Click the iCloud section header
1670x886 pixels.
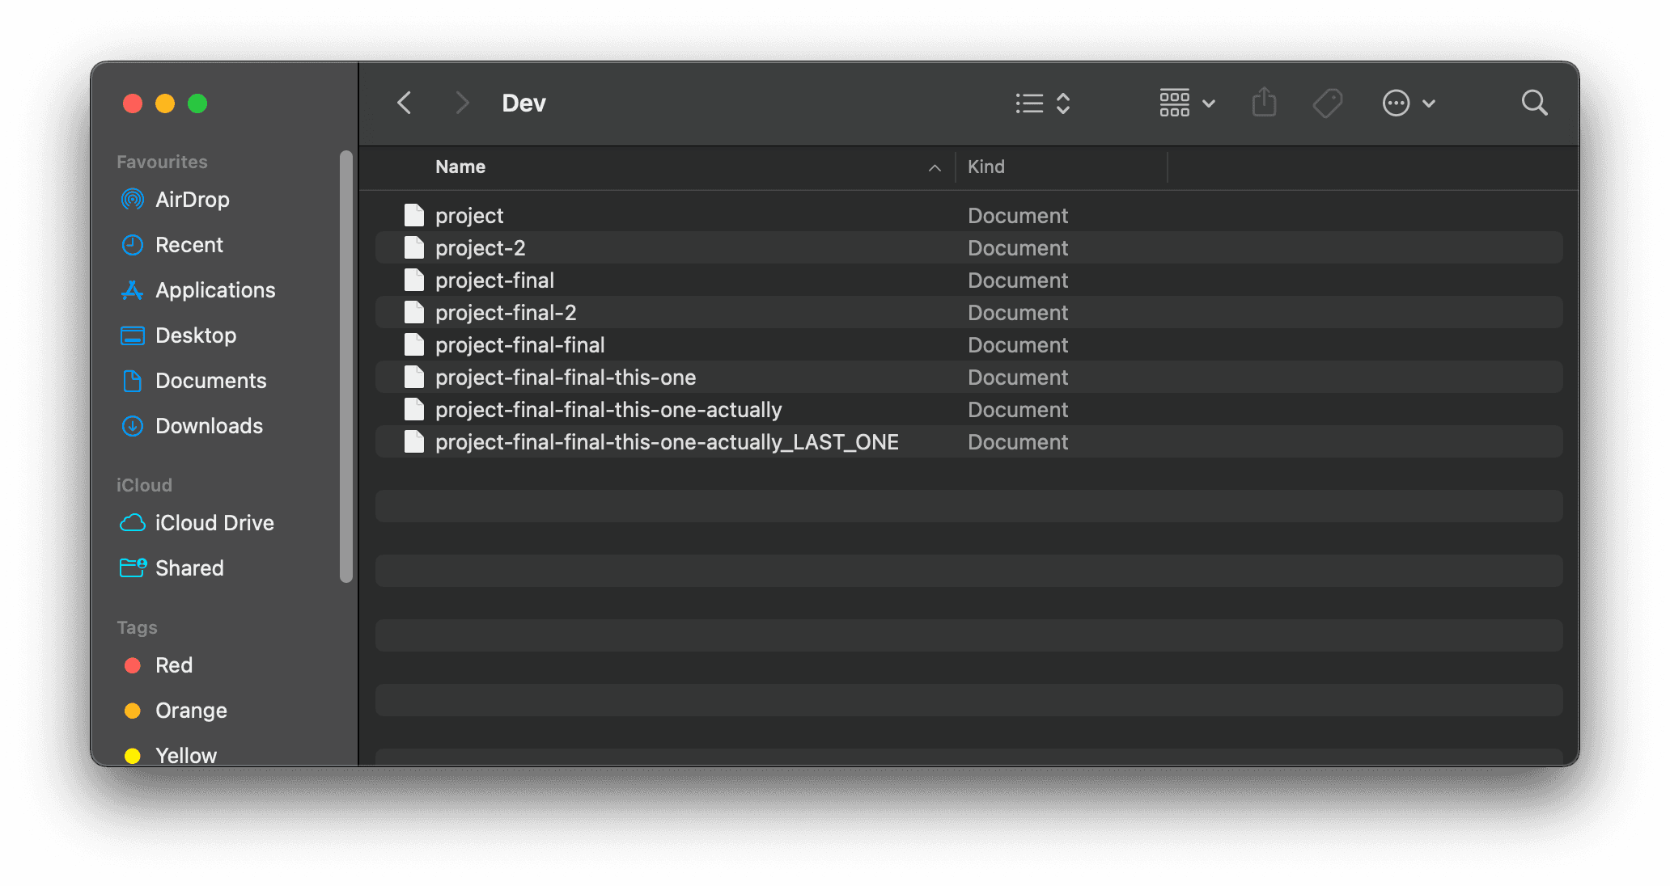[144, 485]
